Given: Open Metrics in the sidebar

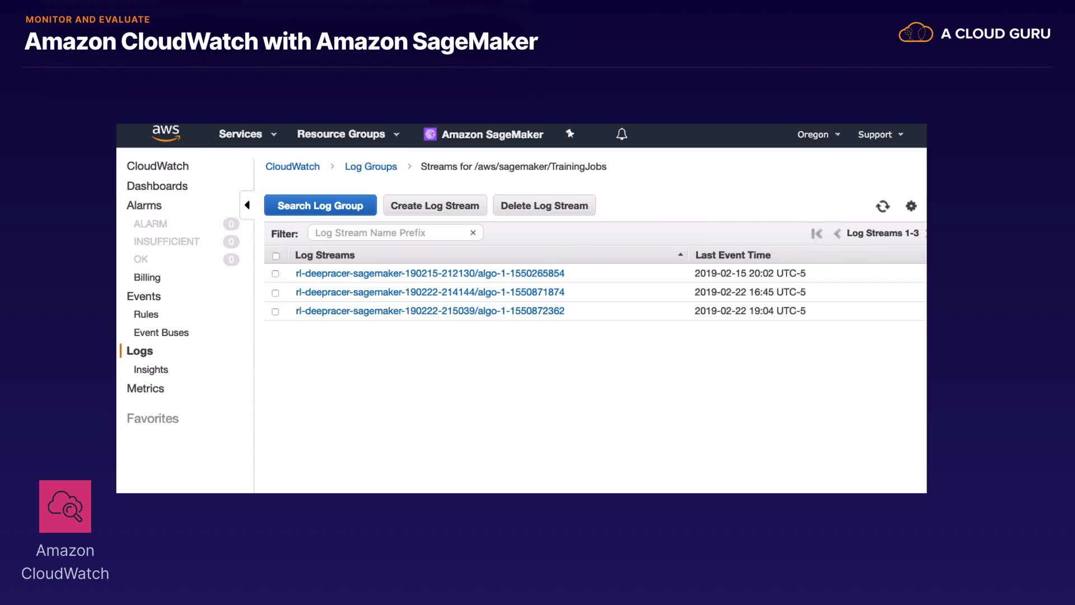Looking at the screenshot, I should (145, 388).
